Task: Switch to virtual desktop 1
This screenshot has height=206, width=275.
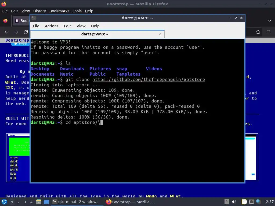Action: pos(12,202)
